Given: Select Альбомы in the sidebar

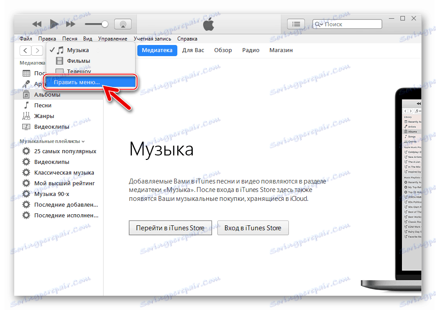Looking at the screenshot, I should click(59, 95).
